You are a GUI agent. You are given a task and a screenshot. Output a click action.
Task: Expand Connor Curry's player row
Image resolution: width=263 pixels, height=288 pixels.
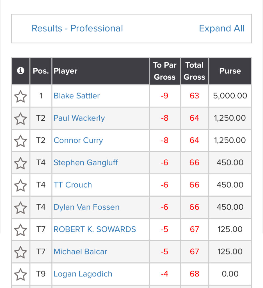coord(78,141)
